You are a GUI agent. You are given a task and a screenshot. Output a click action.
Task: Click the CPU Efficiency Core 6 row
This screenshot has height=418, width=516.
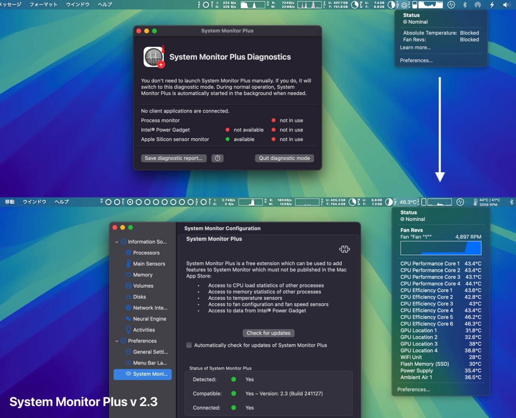pos(441,324)
